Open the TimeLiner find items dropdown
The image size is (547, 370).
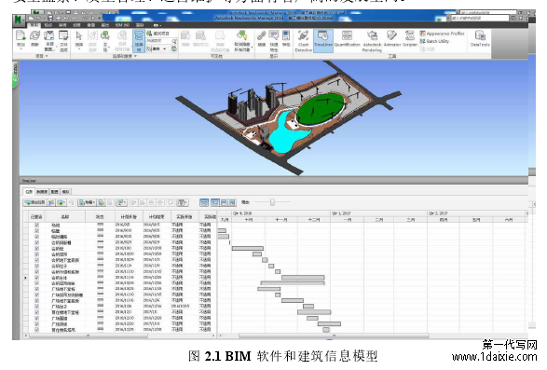[x=122, y=202]
